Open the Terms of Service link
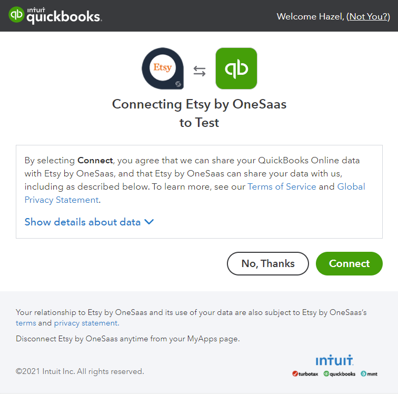This screenshot has width=398, height=394. (282, 186)
